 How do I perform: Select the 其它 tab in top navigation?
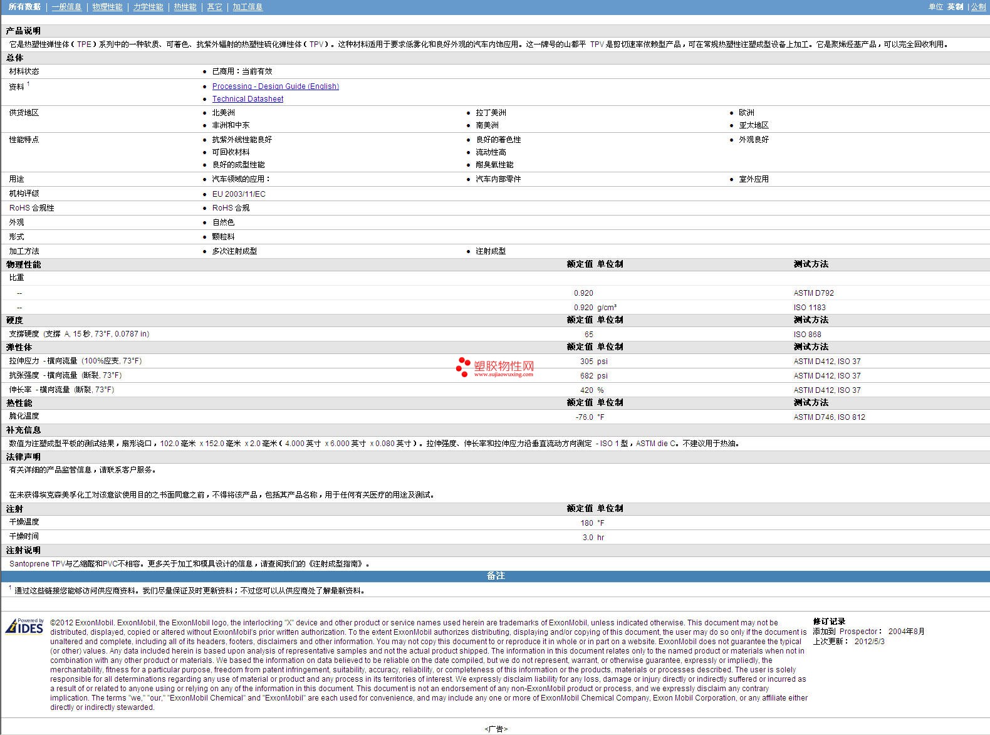click(x=214, y=7)
